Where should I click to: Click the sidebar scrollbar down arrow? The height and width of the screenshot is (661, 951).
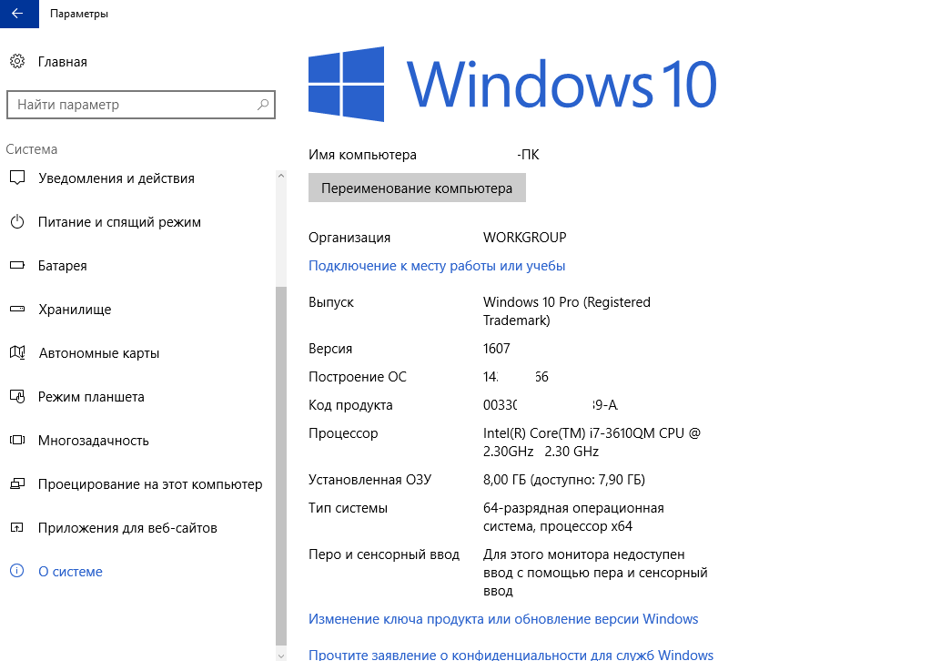280,654
